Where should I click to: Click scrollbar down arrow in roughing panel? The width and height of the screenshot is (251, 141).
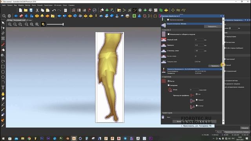pyautogui.click(x=223, y=121)
